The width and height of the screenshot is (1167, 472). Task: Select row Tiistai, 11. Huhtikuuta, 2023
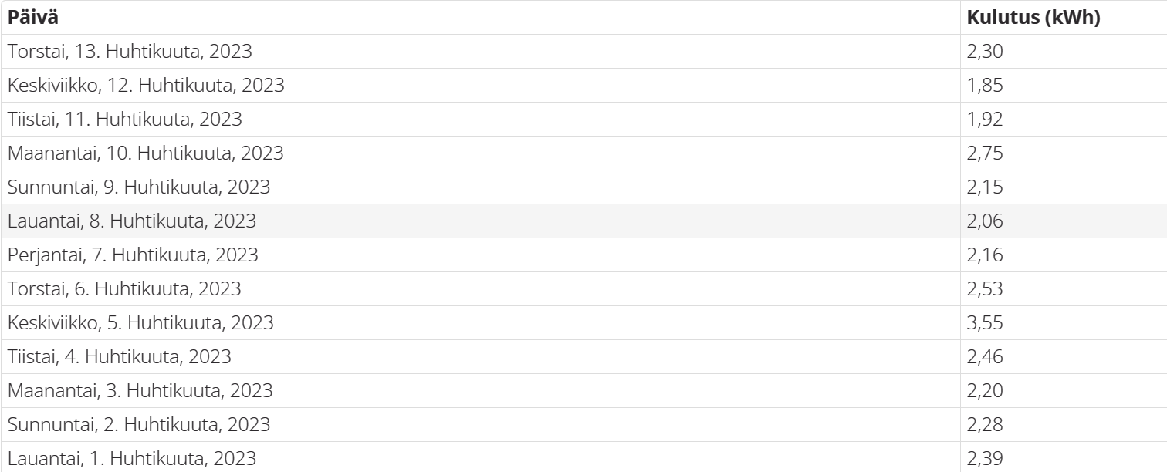coord(583,120)
